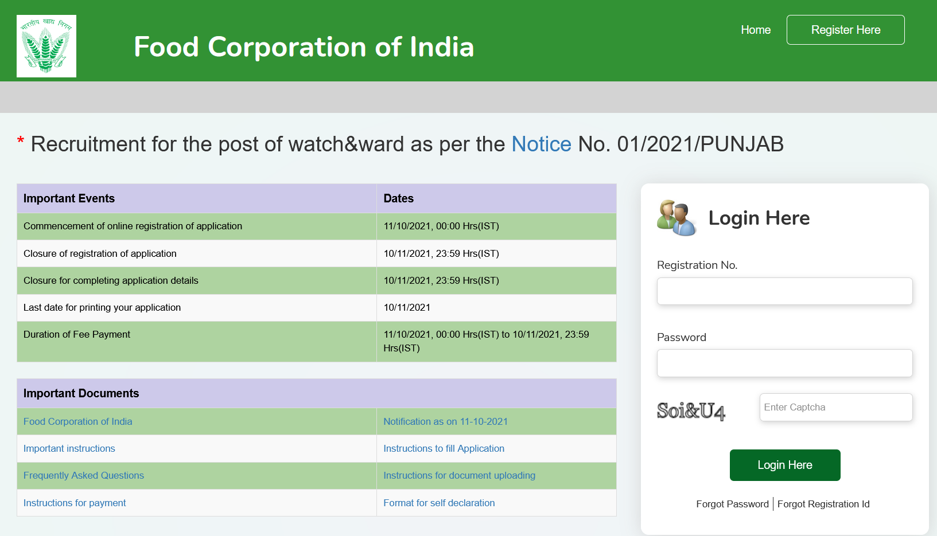
Task: Select the '10/11/2021' printing date cell
Action: point(496,307)
